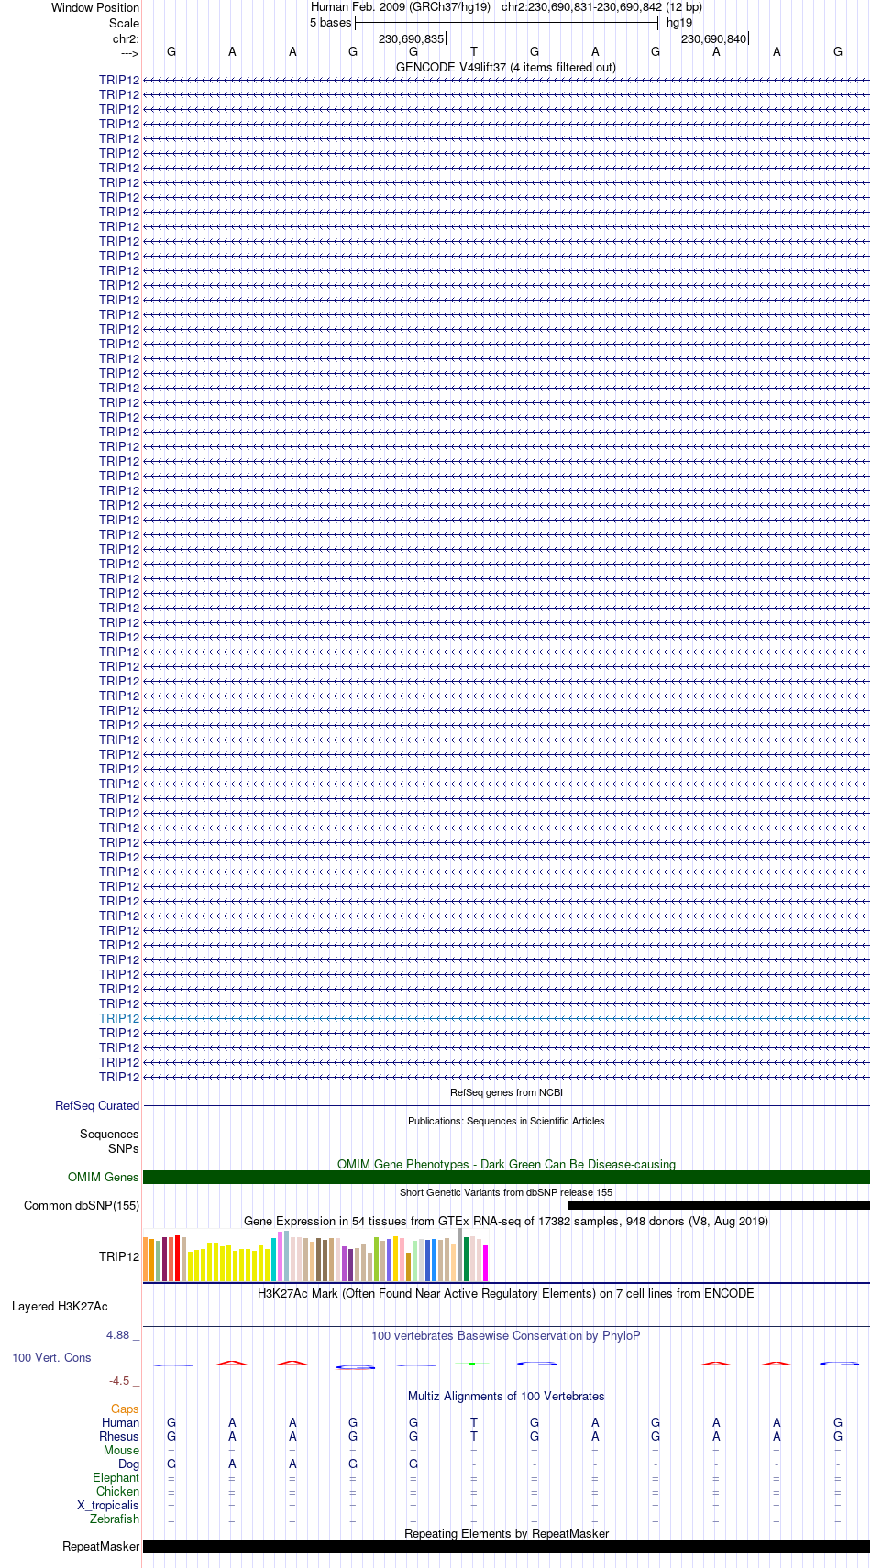This screenshot has height=1568, width=871.
Task: Click 'Publications: Sequences in Scientific Articles' title
Action: [x=506, y=1121]
